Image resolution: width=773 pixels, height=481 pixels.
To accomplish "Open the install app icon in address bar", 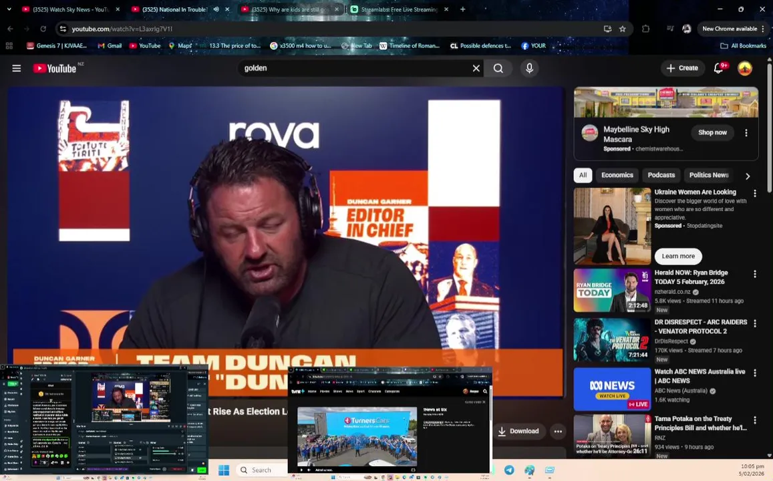I will [607, 29].
